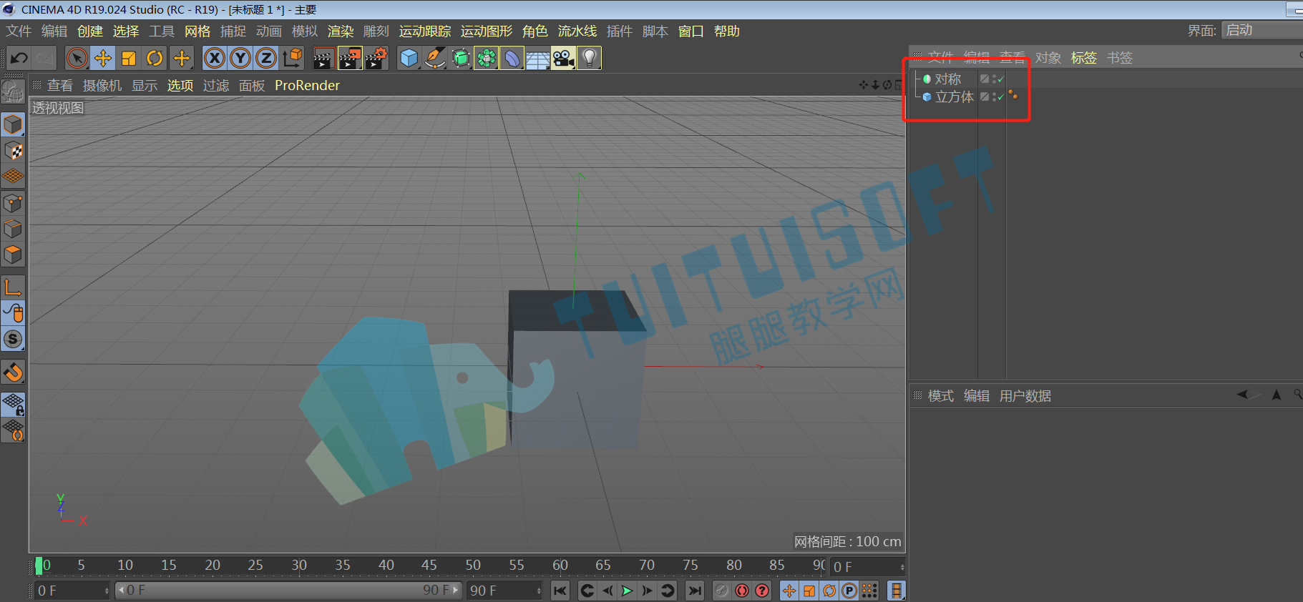Screen dimensions: 1303x602
Task: Click Render View clapperboard icon
Action: [323, 58]
